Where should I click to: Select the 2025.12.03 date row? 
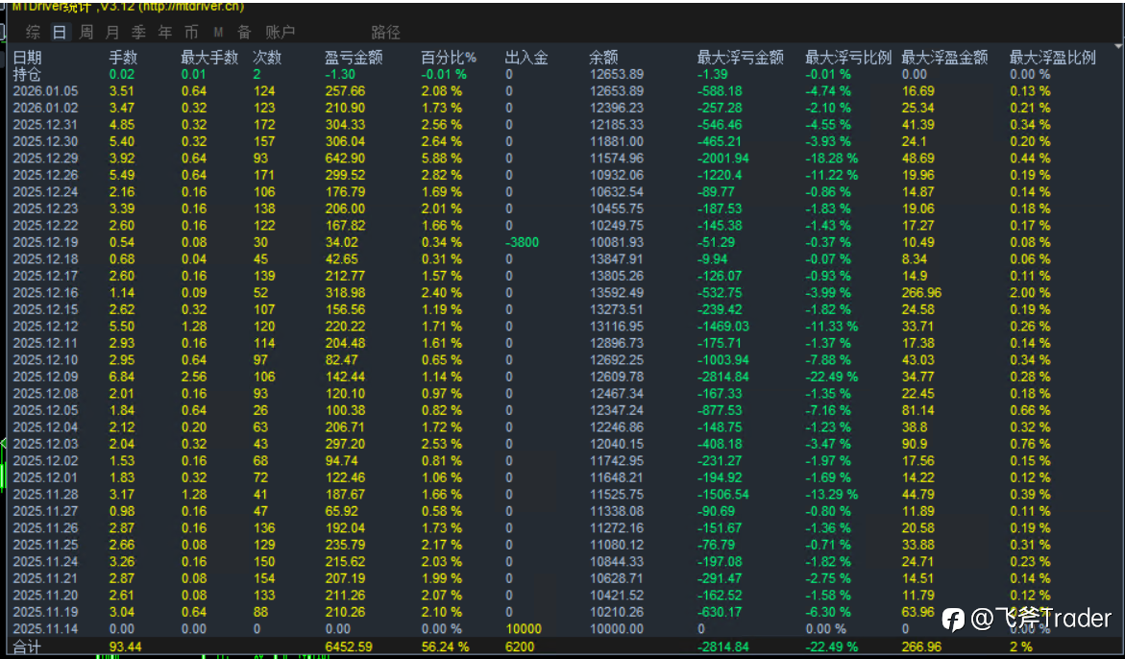click(x=46, y=444)
